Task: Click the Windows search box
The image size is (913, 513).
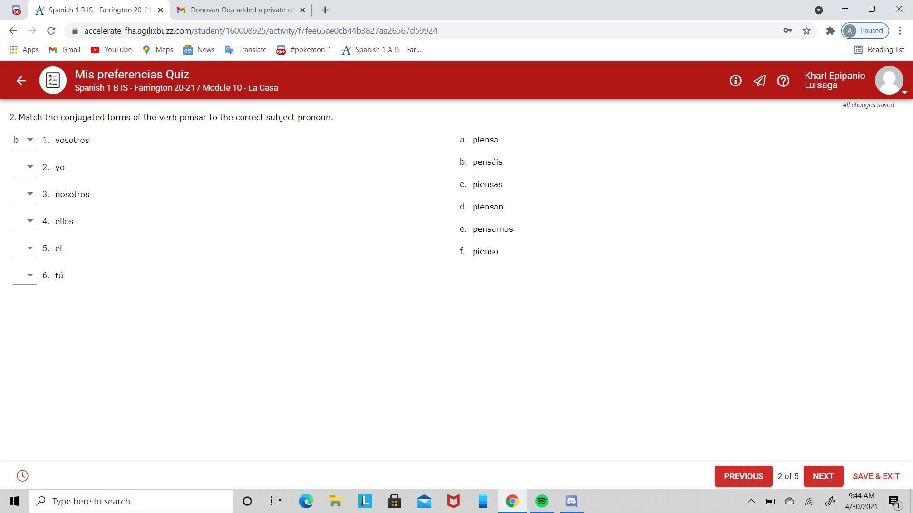Action: (131, 501)
